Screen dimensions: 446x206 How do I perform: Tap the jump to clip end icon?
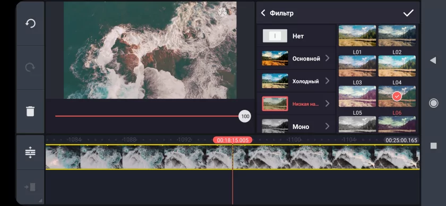[30, 187]
